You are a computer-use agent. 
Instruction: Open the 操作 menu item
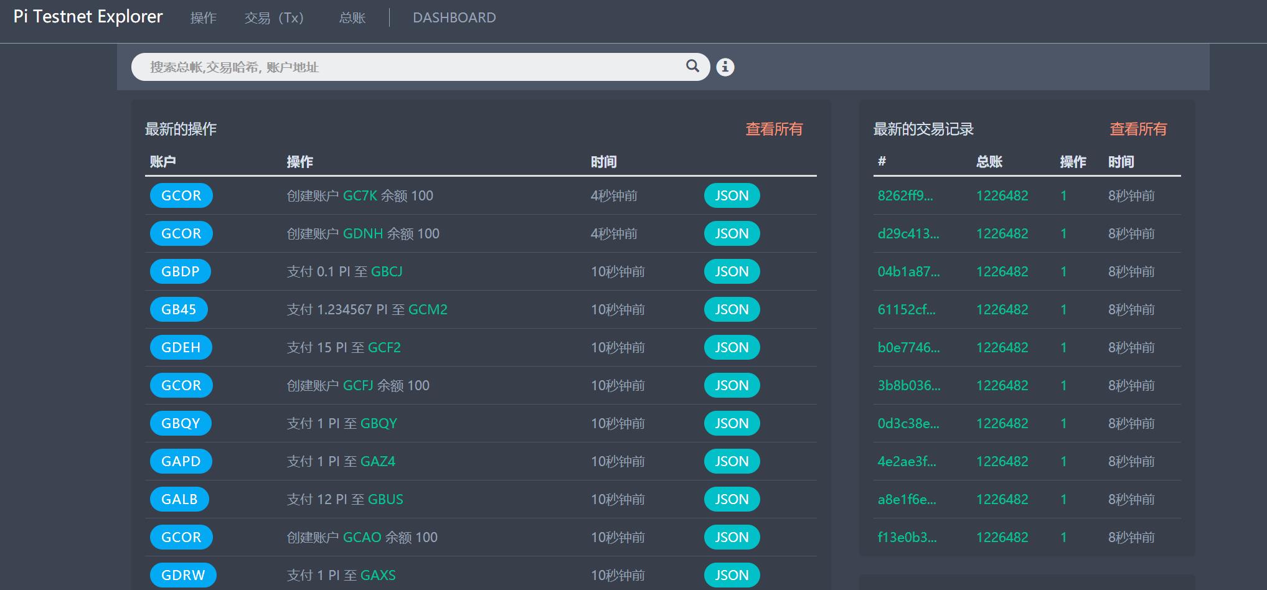[x=204, y=17]
